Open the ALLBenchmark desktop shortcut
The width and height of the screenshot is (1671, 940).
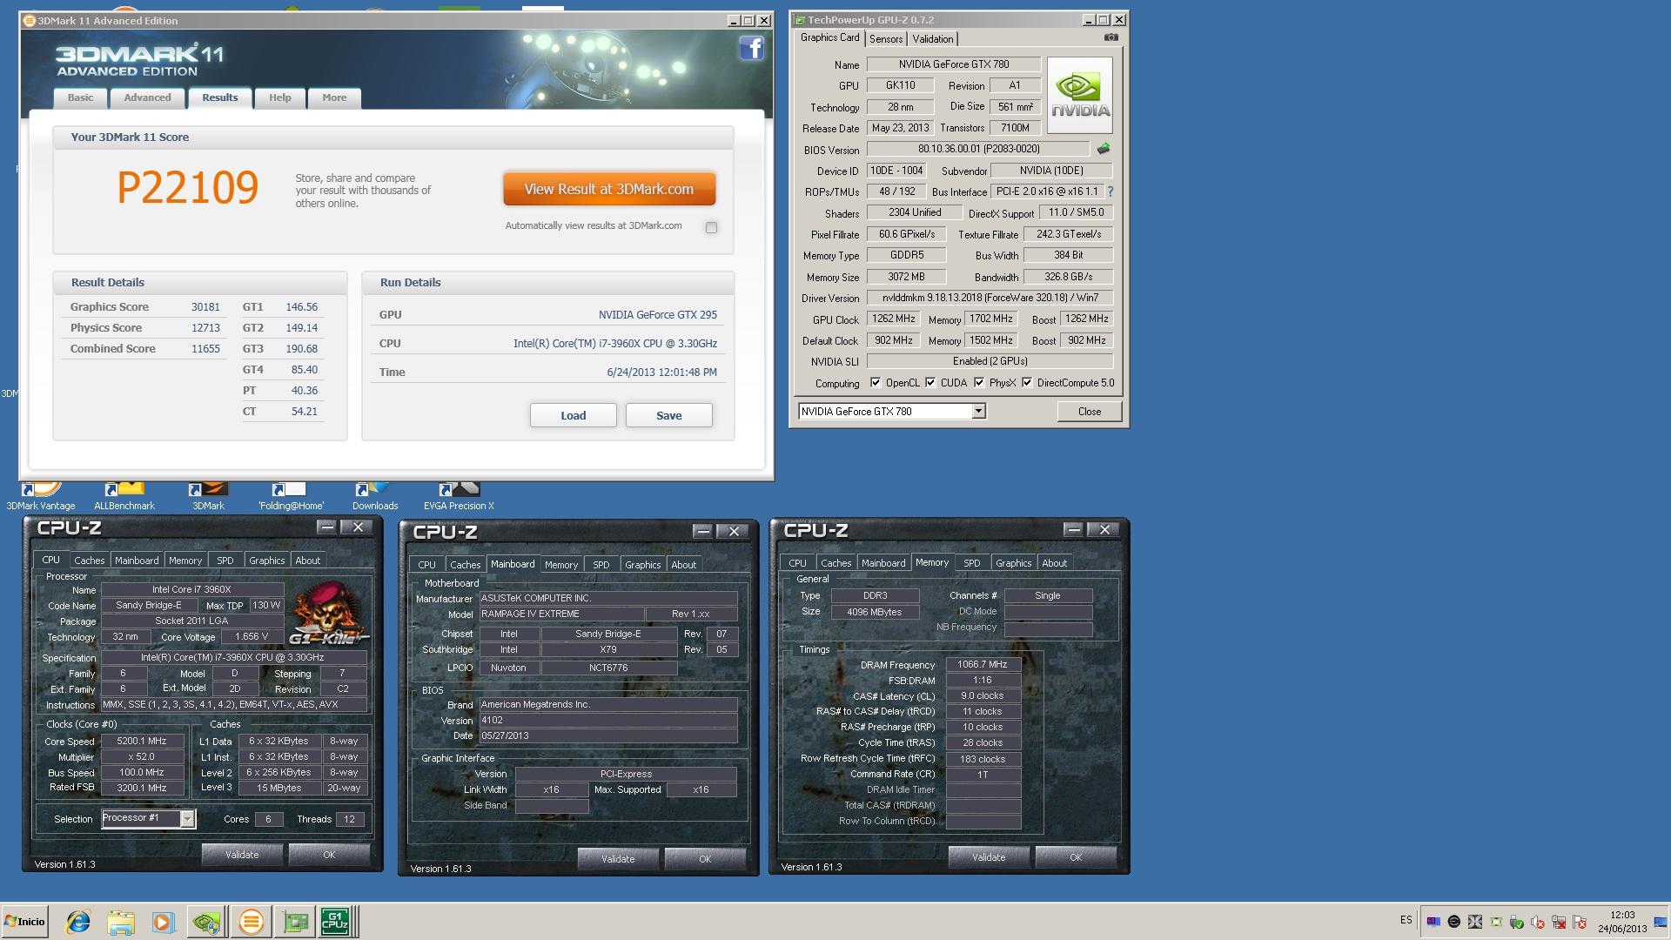(124, 498)
